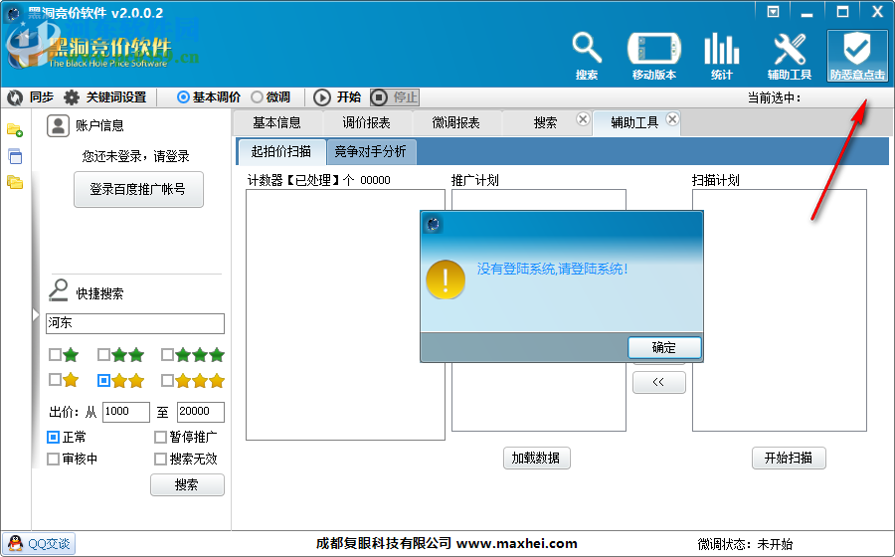
Task: Click 确定 in the warning dialog
Action: click(x=664, y=347)
